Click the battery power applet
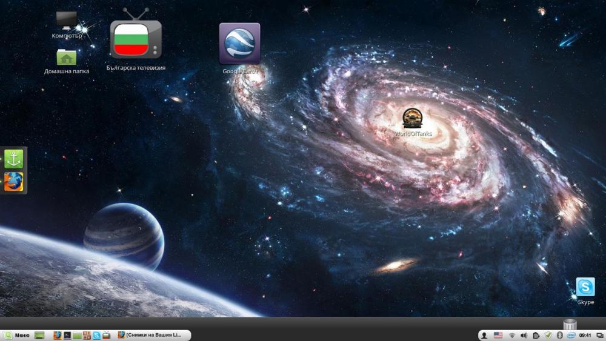 [x=536, y=335]
